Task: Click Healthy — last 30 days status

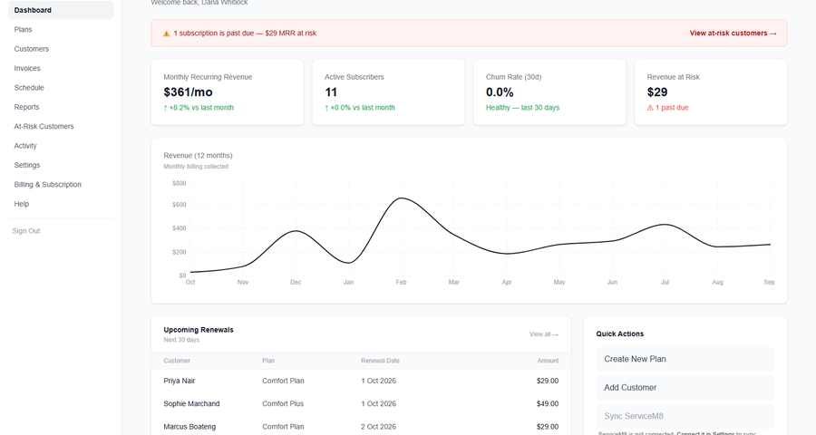Action: pyautogui.click(x=522, y=108)
